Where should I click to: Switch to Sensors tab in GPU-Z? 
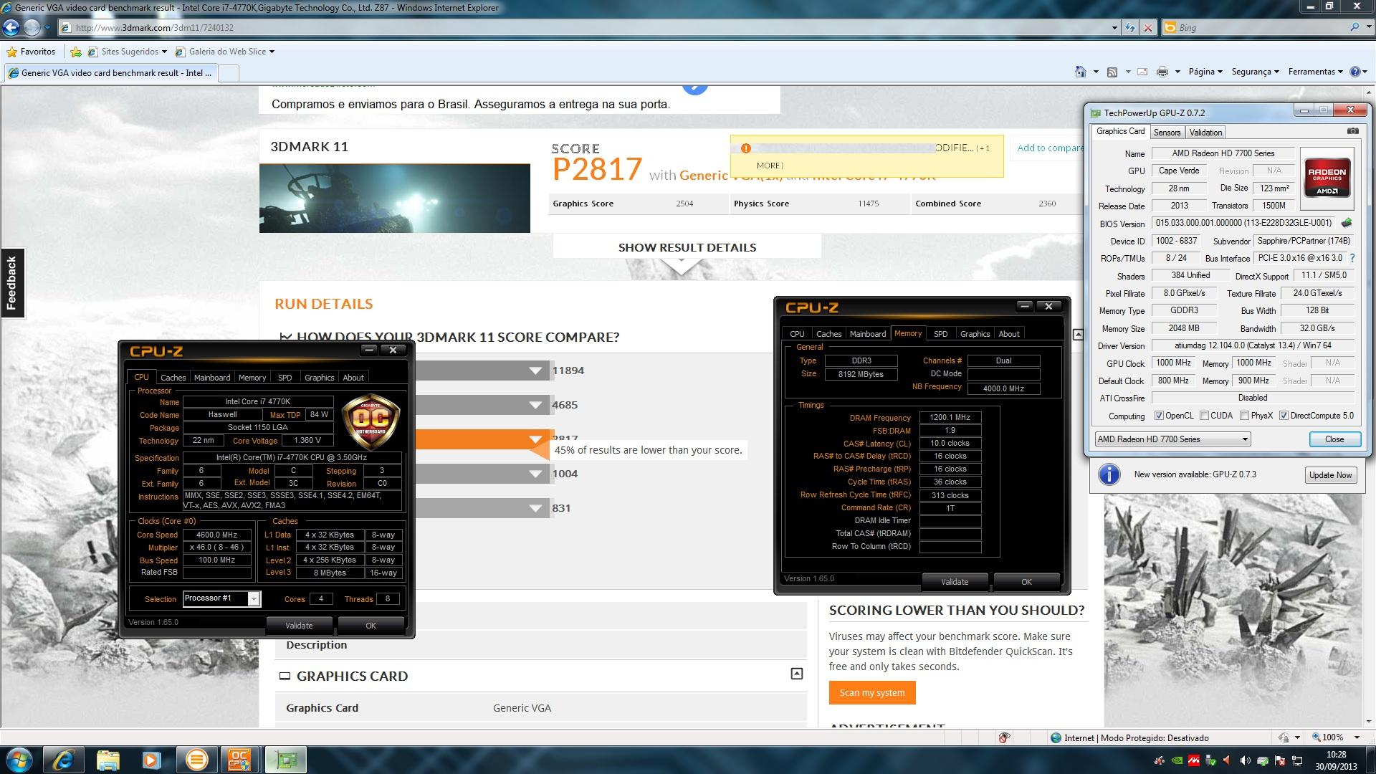(x=1167, y=133)
